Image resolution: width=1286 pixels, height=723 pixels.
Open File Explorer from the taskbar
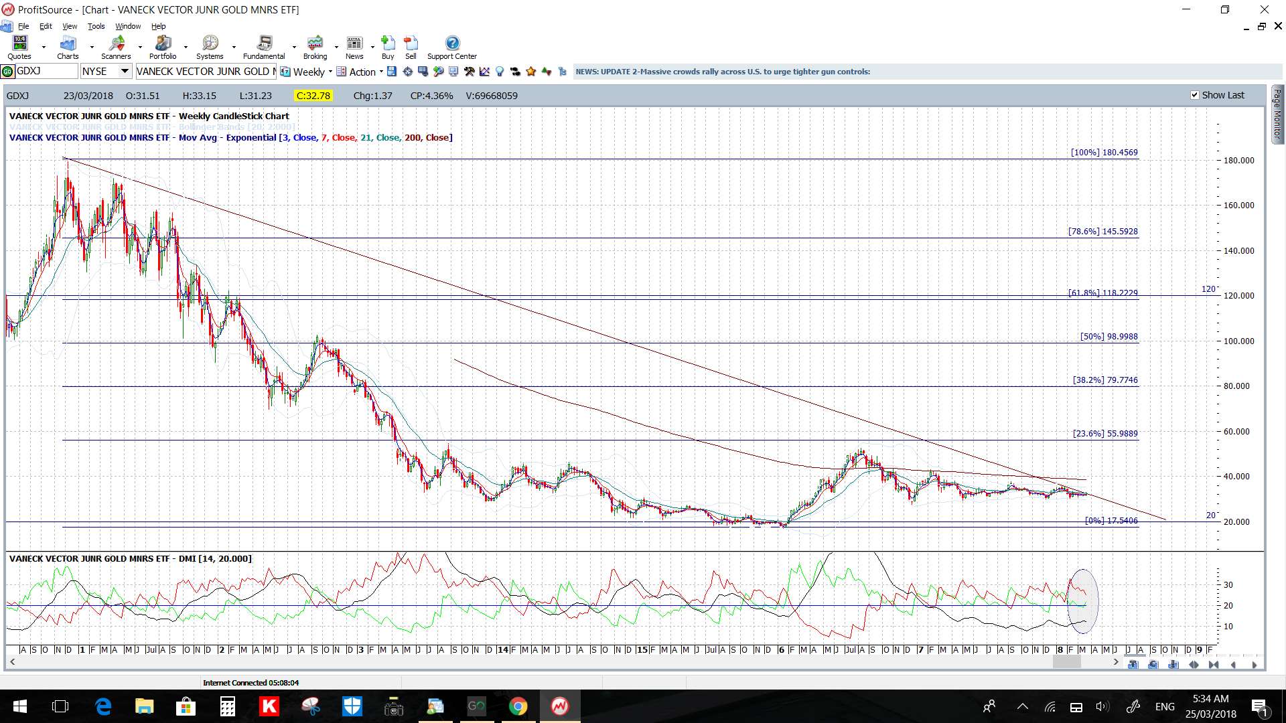144,706
